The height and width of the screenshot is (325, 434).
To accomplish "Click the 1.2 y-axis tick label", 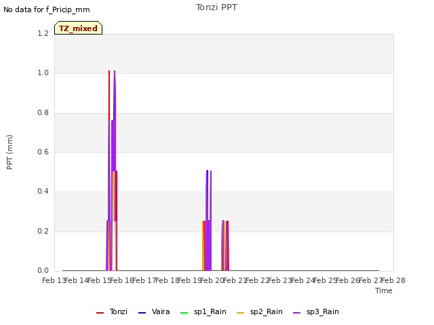I will (43, 33).
